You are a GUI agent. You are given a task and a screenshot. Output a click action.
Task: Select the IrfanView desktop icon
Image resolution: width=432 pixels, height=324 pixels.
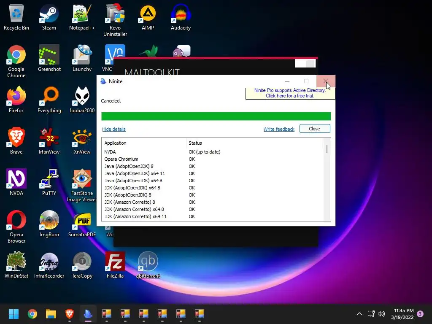pos(49,141)
